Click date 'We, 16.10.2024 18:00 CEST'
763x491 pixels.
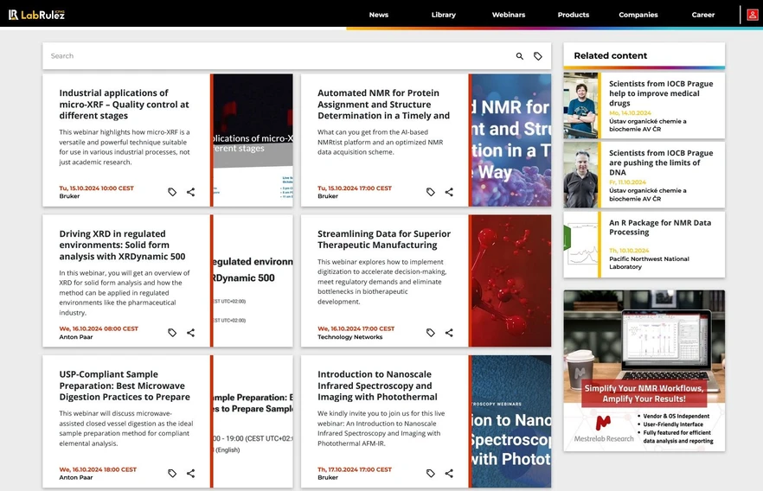click(98, 469)
